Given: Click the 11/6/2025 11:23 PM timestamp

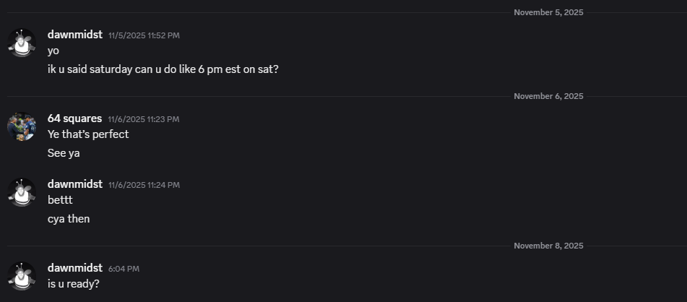Looking at the screenshot, I should click(143, 119).
